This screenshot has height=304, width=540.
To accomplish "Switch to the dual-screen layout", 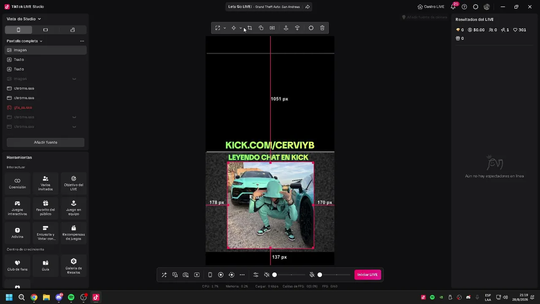I will tap(73, 30).
